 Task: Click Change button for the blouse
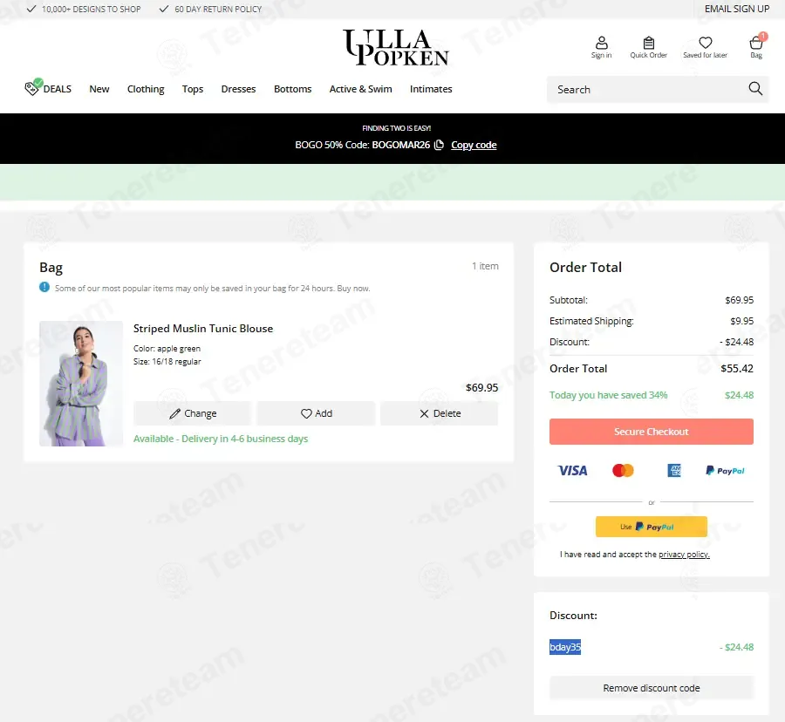[192, 413]
